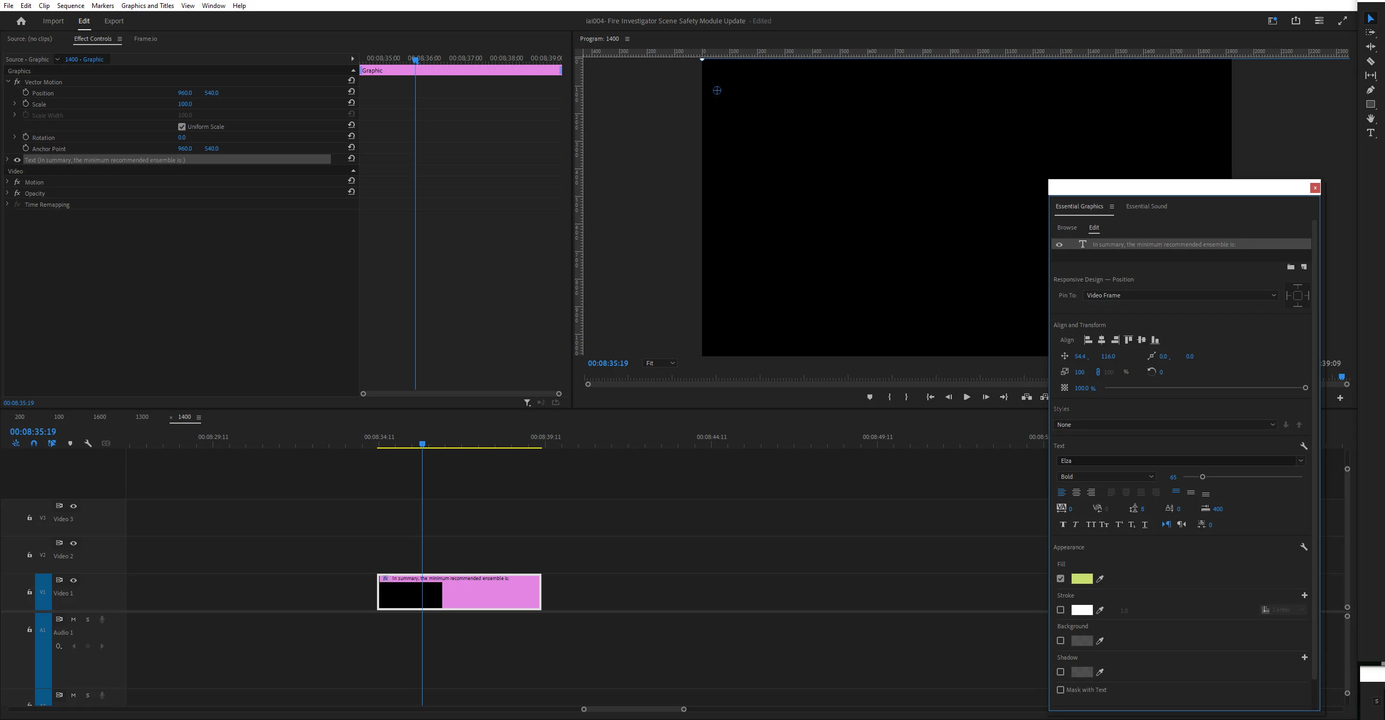Select the Hand tool
This screenshot has height=720, width=1385.
pyautogui.click(x=1371, y=118)
